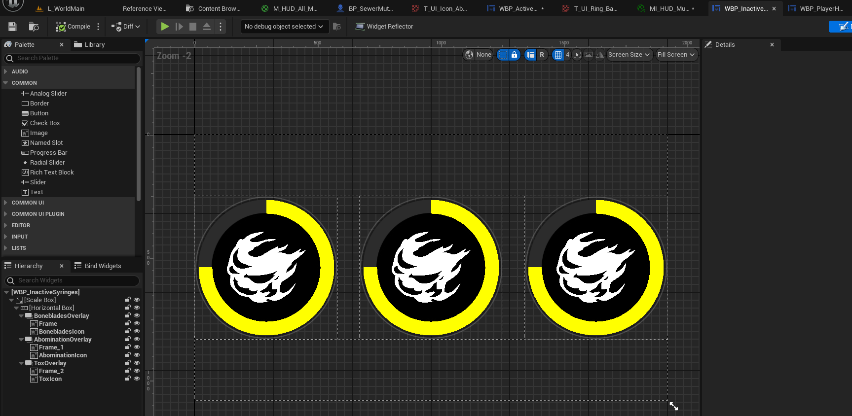
Task: Open the Diff dropdown
Action: pos(126,27)
